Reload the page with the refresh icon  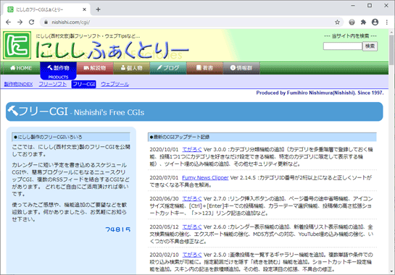(31, 22)
